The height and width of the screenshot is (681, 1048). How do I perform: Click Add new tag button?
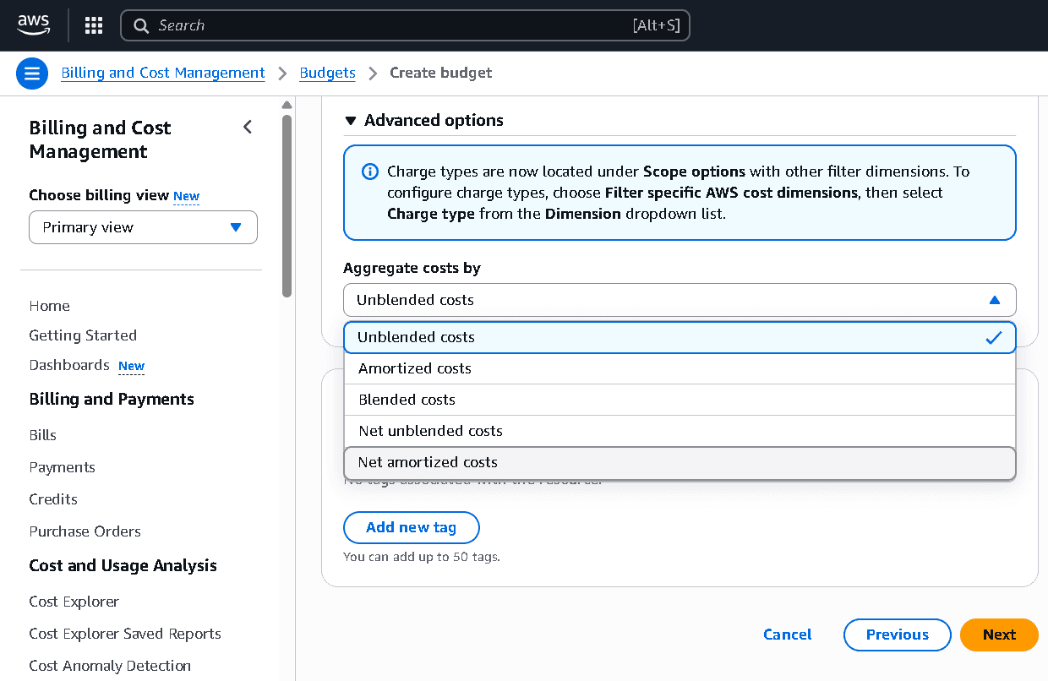pyautogui.click(x=411, y=527)
